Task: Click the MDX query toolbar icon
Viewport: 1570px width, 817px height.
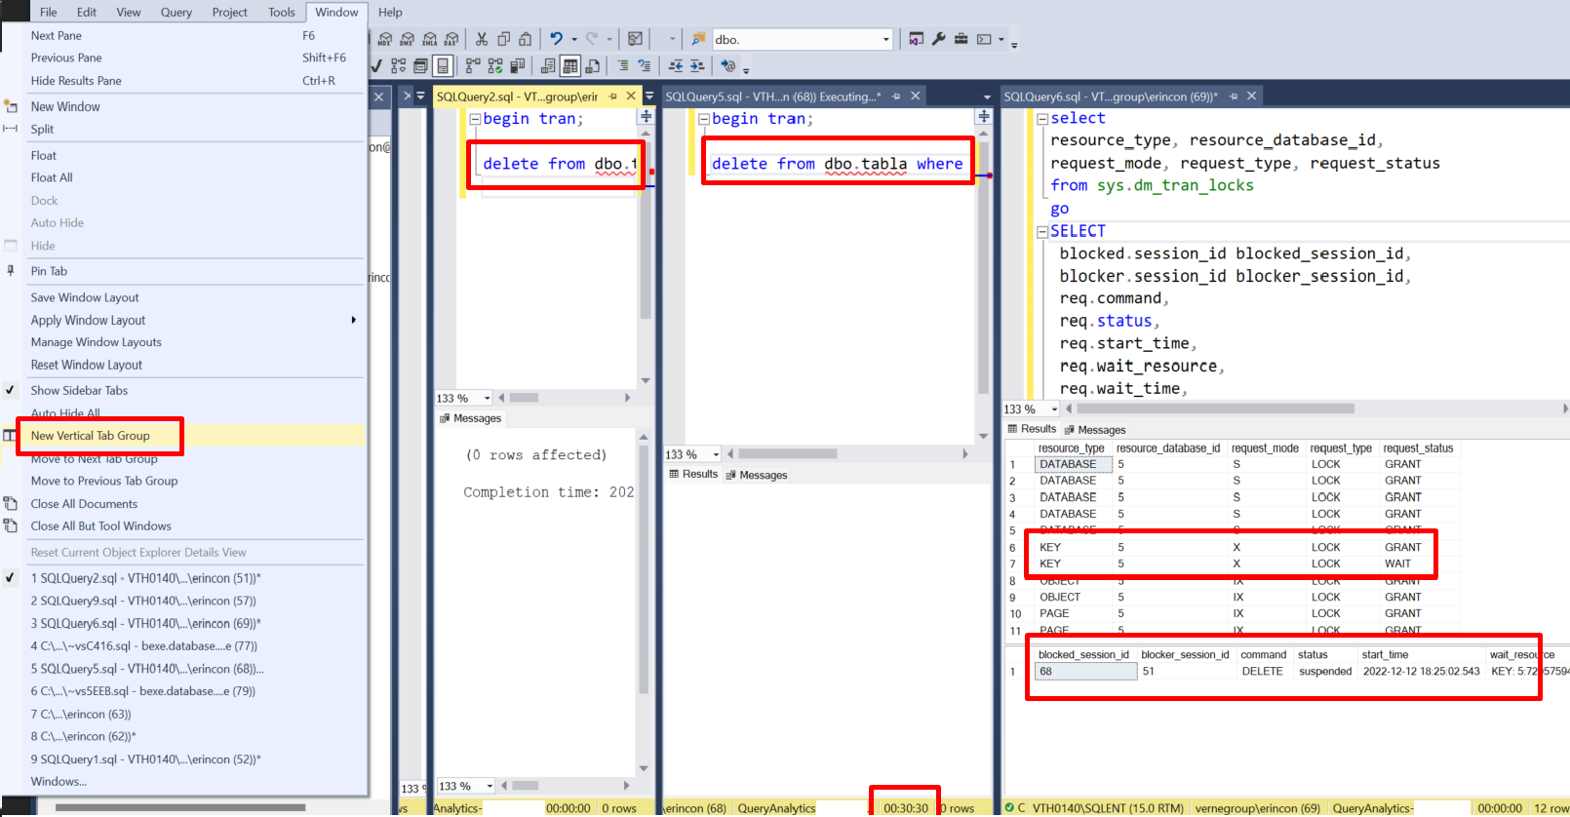Action: tap(385, 39)
